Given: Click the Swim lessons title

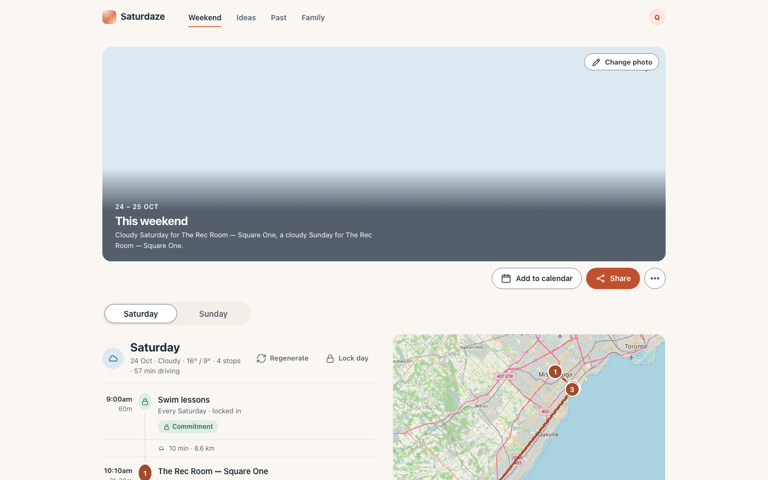Looking at the screenshot, I should 183,400.
